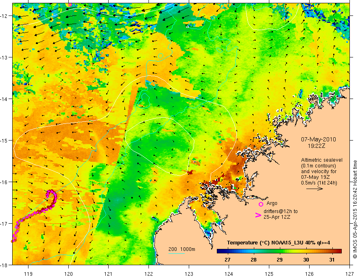Click the color bar tick label 28
Image resolution: width=358 pixels, height=277 pixels.
[x=253, y=259]
